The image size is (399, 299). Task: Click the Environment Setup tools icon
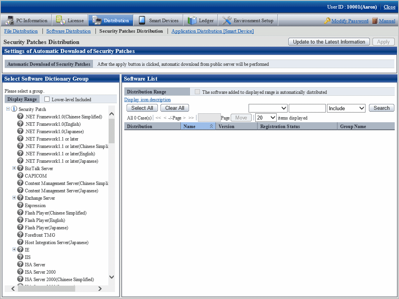(227, 20)
